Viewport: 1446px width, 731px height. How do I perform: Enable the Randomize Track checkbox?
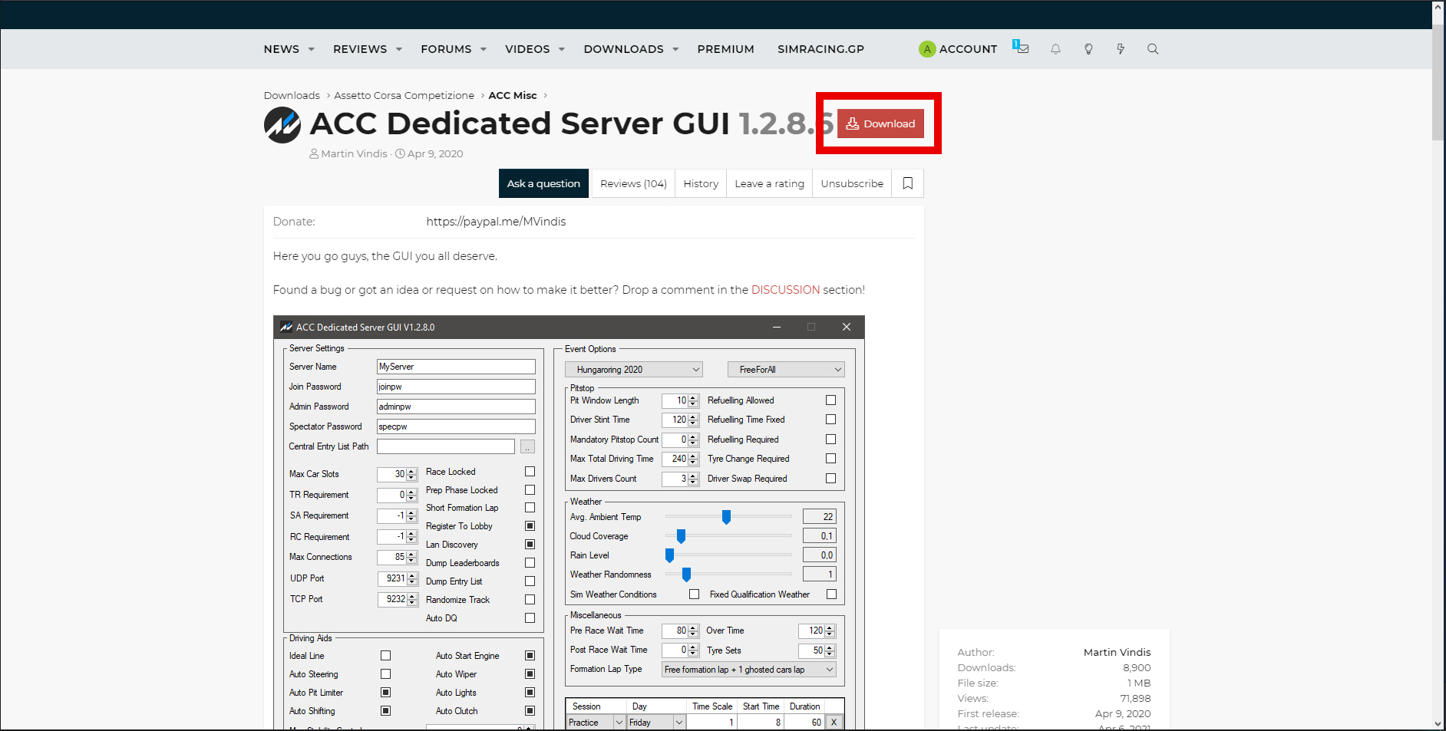point(530,600)
